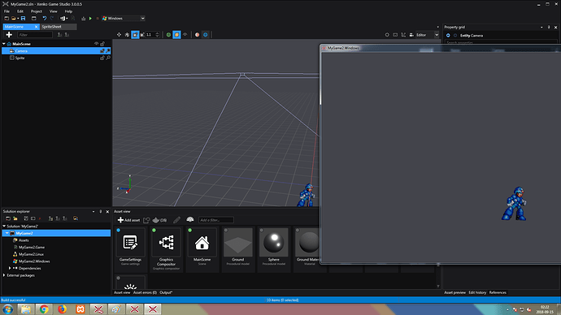Pin the Property grid panel
Viewport: 561px width, 315px height.
pos(549,27)
